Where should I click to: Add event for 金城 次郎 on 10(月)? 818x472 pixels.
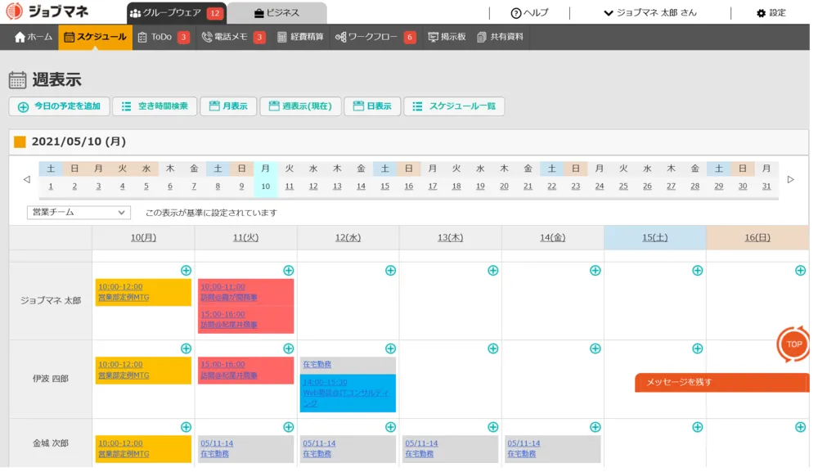[186, 427]
